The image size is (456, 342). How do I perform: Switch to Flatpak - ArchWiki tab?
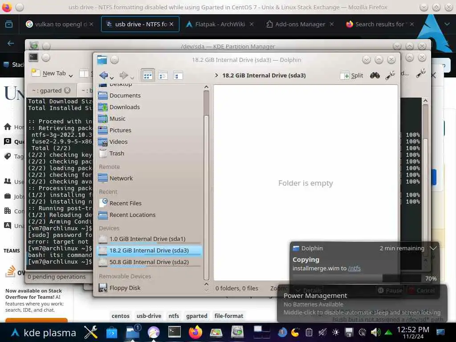(x=220, y=24)
